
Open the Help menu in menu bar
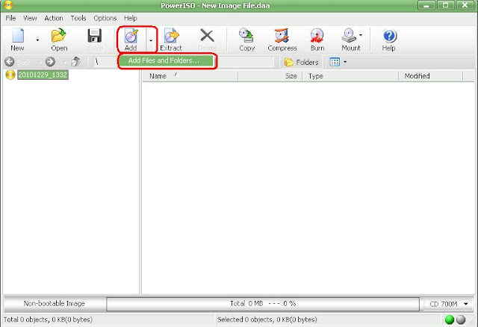click(130, 18)
